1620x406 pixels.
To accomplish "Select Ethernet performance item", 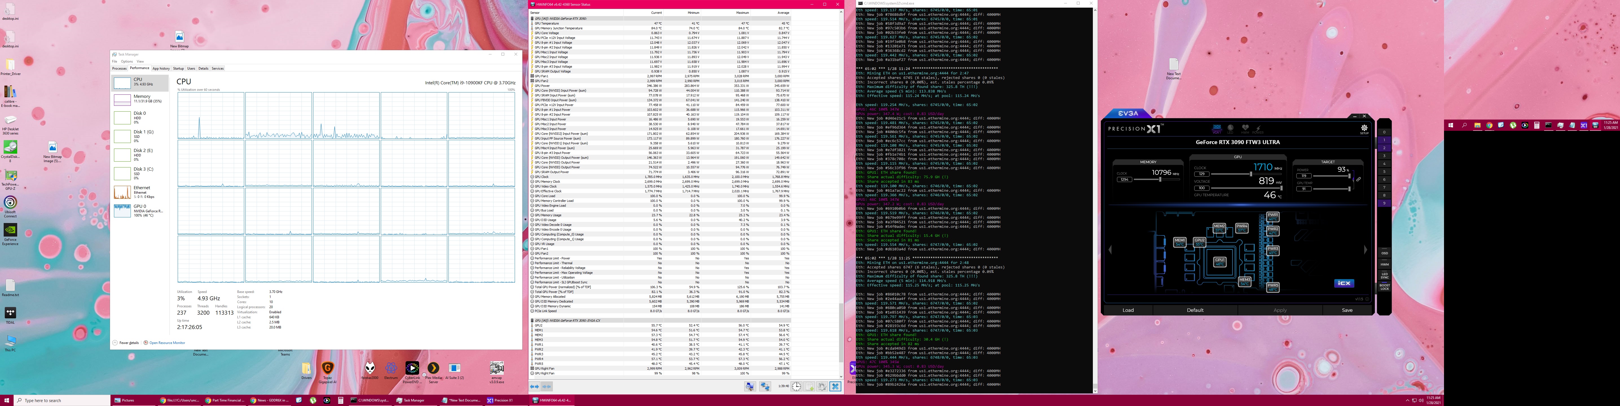I will tap(140, 192).
